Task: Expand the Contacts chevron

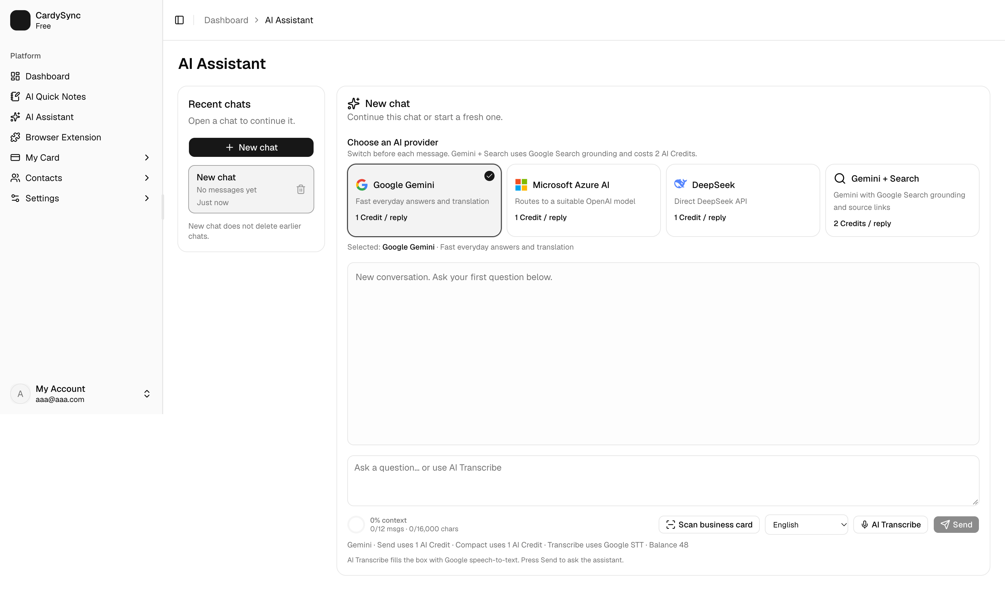Action: (x=147, y=178)
